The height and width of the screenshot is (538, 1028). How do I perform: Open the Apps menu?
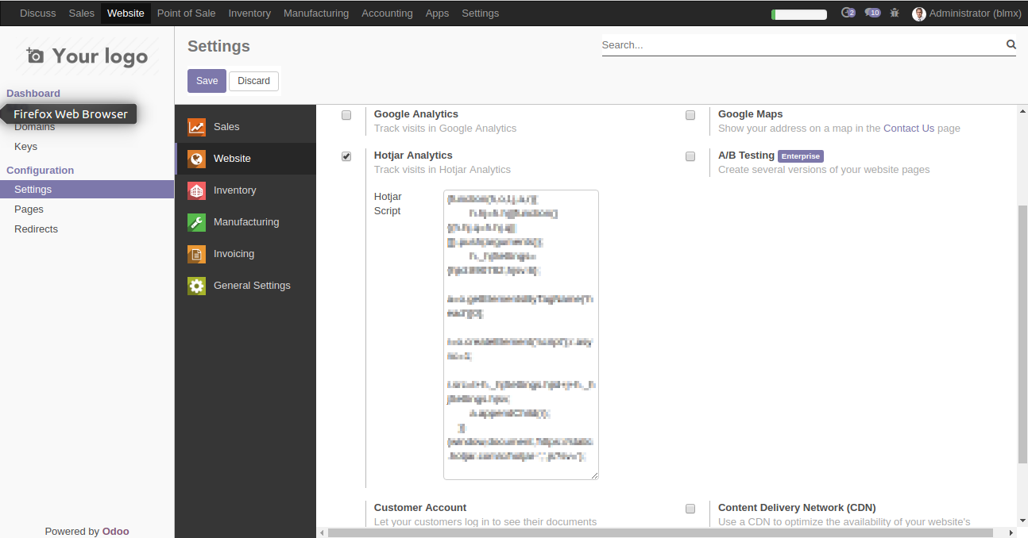[x=437, y=13]
